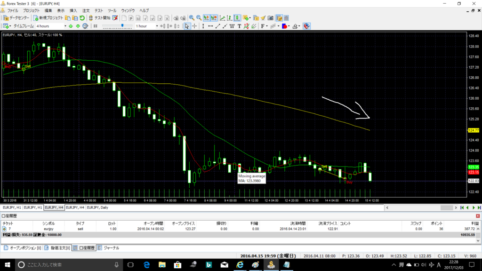Jump to chart start navigation arrow

[462, 207]
